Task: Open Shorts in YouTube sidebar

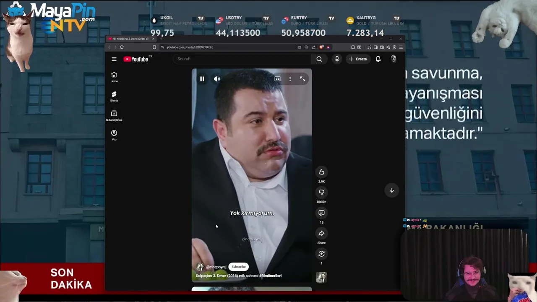Action: tap(114, 96)
